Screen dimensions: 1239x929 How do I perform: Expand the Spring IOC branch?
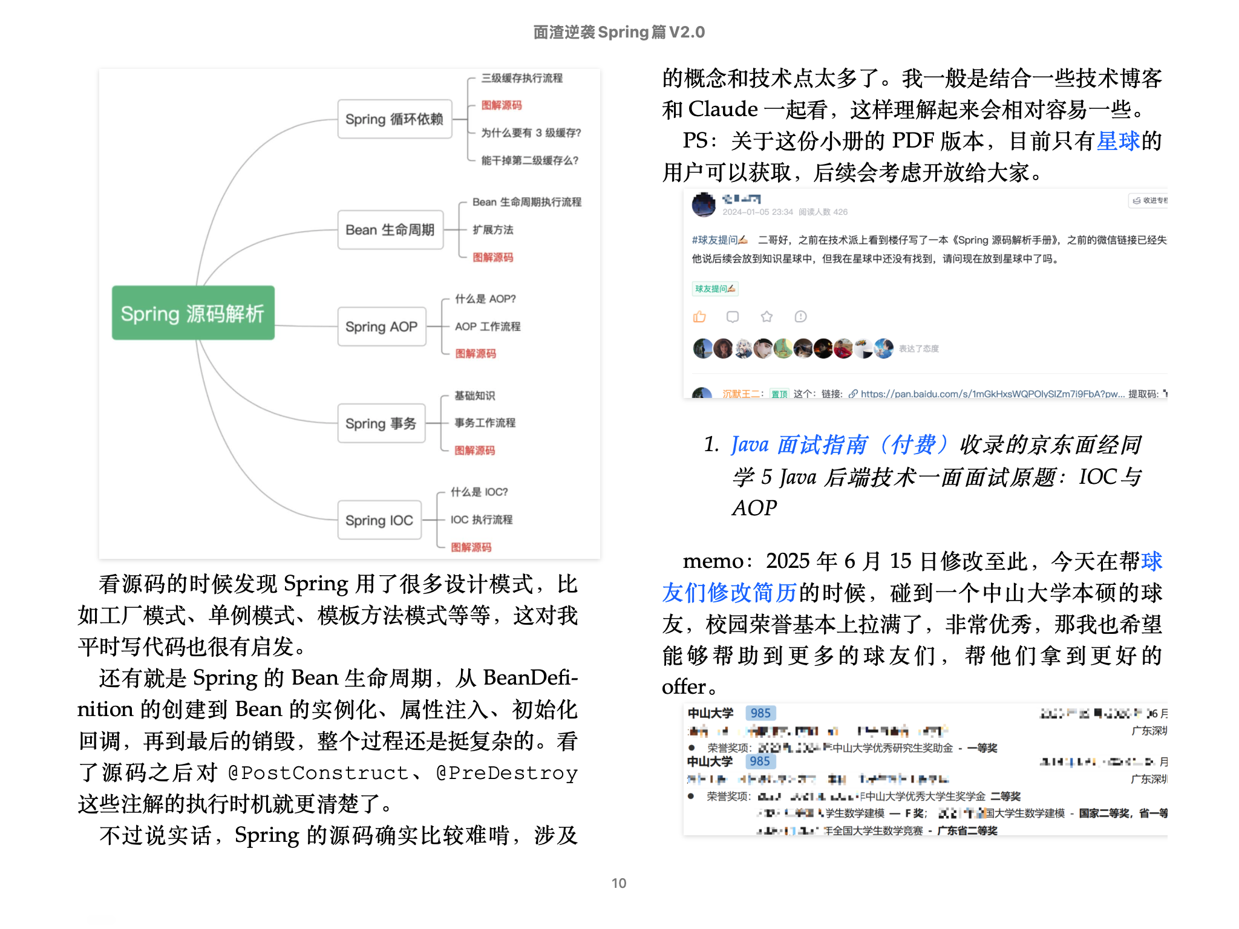coord(379,520)
